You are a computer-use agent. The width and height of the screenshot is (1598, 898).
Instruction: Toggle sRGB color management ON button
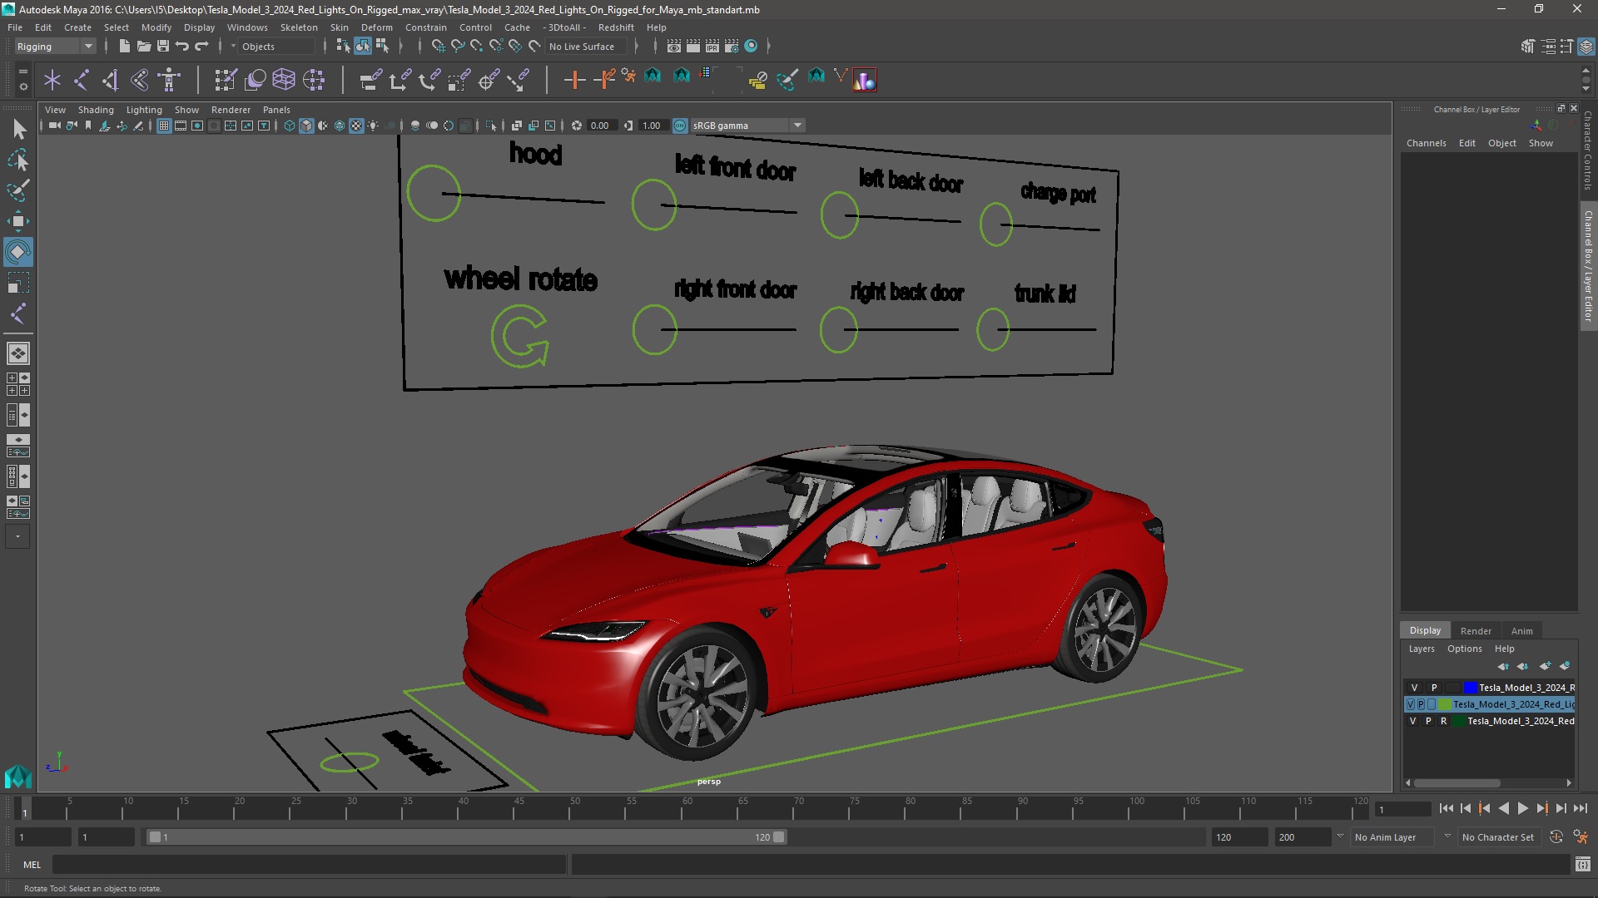pos(680,126)
